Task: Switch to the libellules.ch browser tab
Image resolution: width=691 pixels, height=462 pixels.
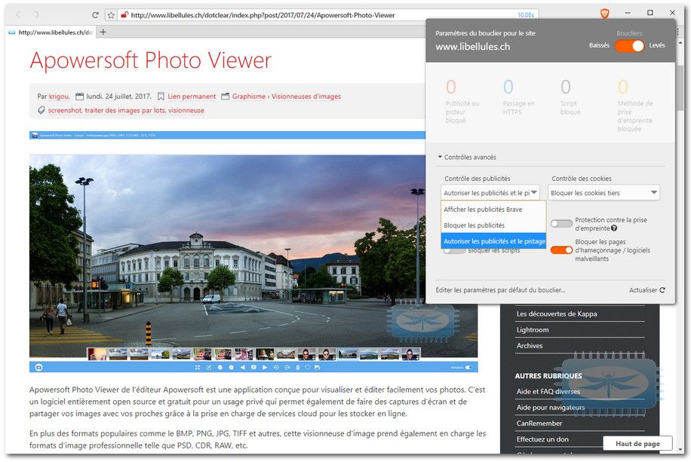Action: 51,32
